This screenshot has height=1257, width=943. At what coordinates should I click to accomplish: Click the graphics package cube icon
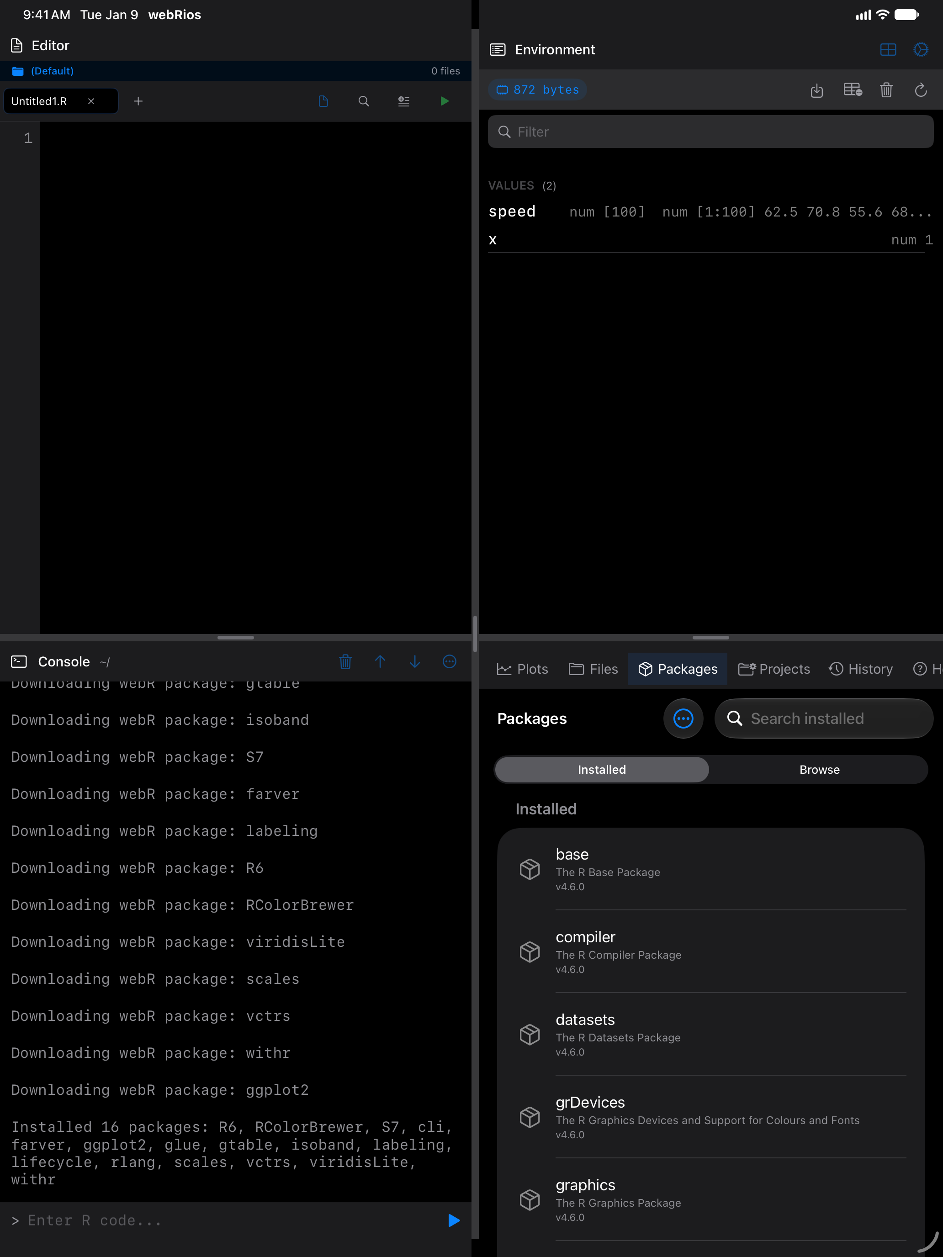click(x=530, y=1200)
